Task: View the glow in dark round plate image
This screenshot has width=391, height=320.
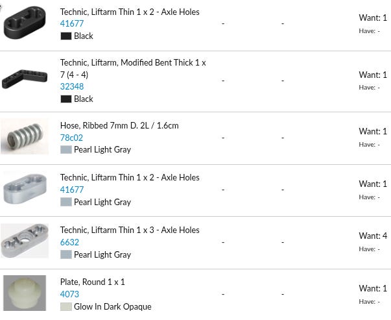Action: coord(25,293)
